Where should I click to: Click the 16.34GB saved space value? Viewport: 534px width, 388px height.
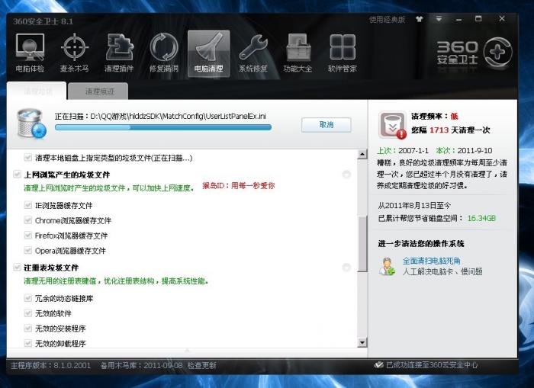tap(481, 218)
